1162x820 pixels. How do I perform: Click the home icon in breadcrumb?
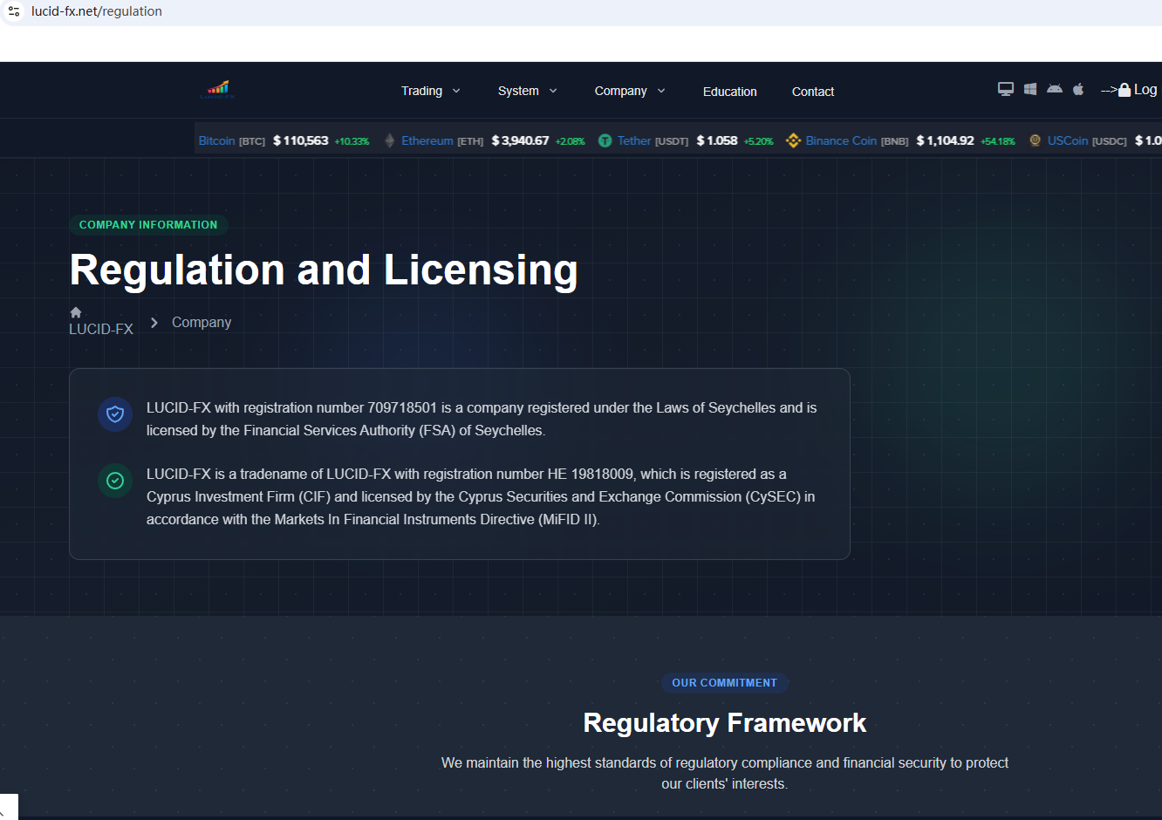coord(76,312)
